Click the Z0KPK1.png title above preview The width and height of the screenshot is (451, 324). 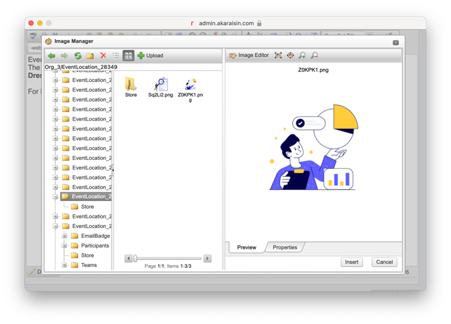click(x=313, y=70)
